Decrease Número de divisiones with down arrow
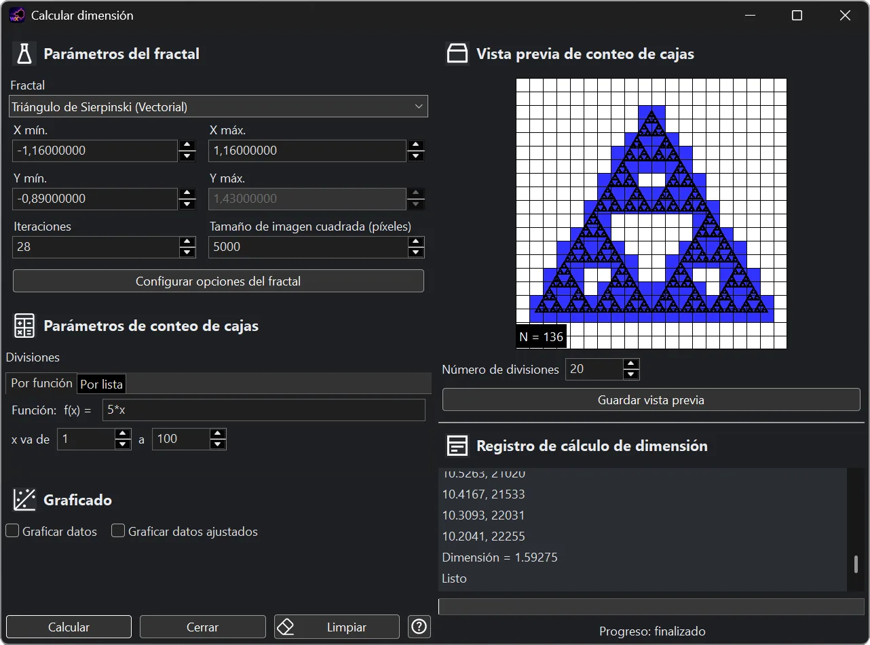870x645 pixels. coord(631,374)
